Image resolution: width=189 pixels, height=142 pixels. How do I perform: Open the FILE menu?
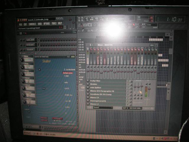21,25
